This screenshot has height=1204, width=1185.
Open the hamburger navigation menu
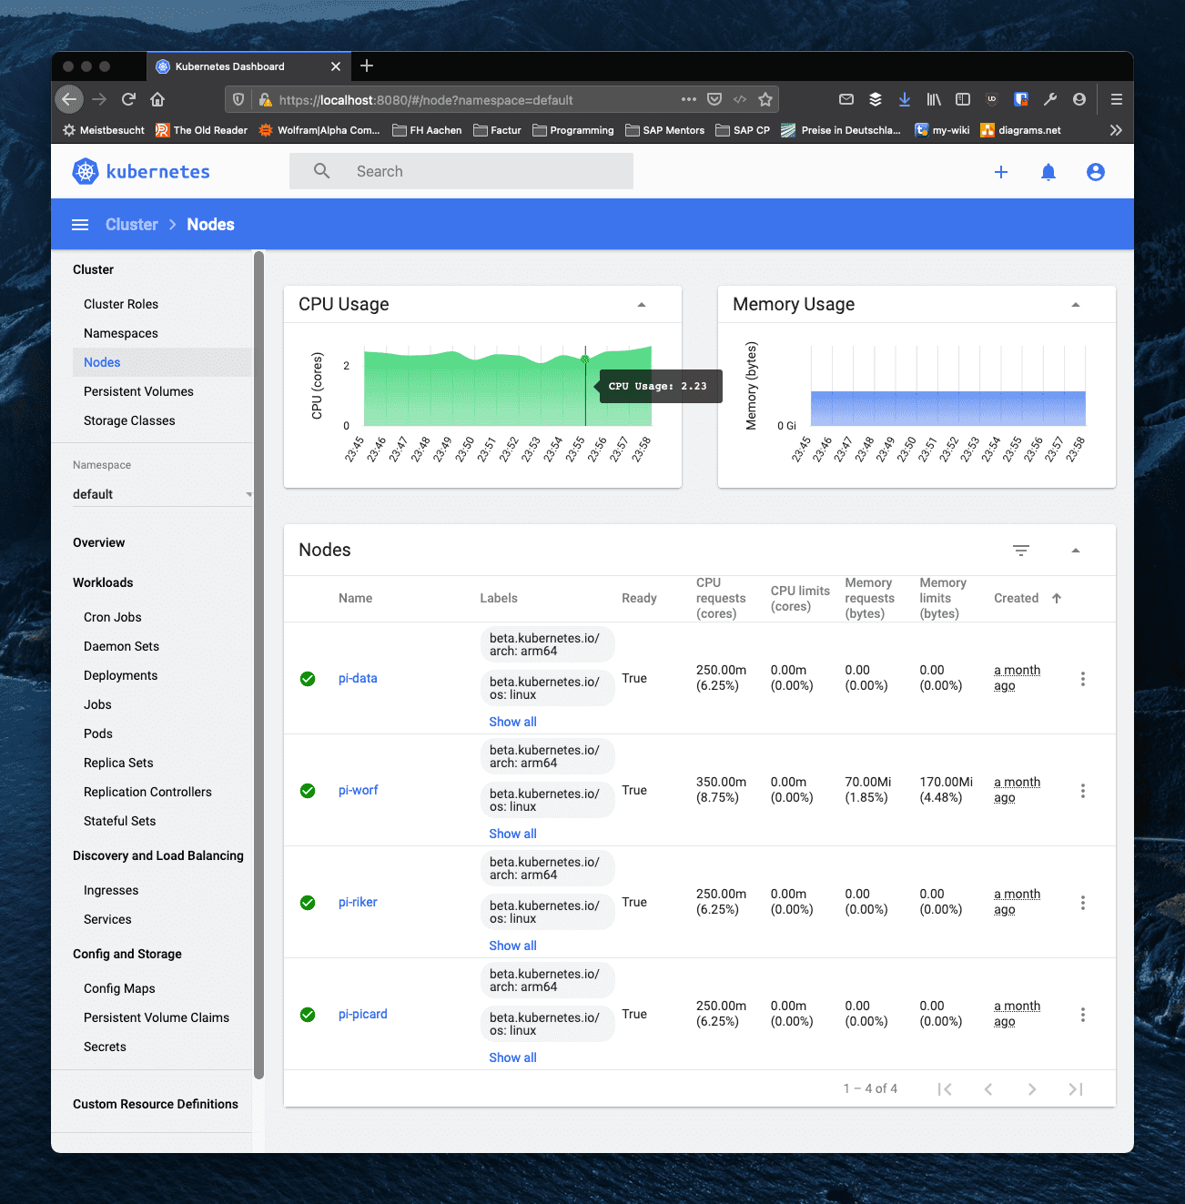click(80, 225)
